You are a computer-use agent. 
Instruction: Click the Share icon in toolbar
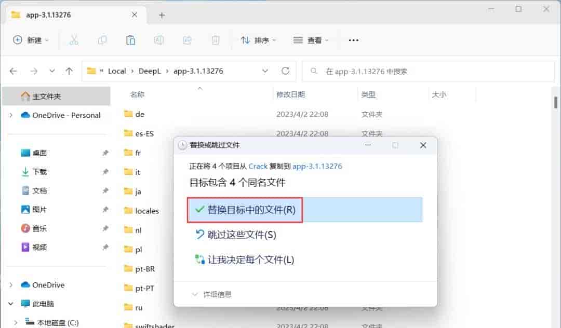187,40
